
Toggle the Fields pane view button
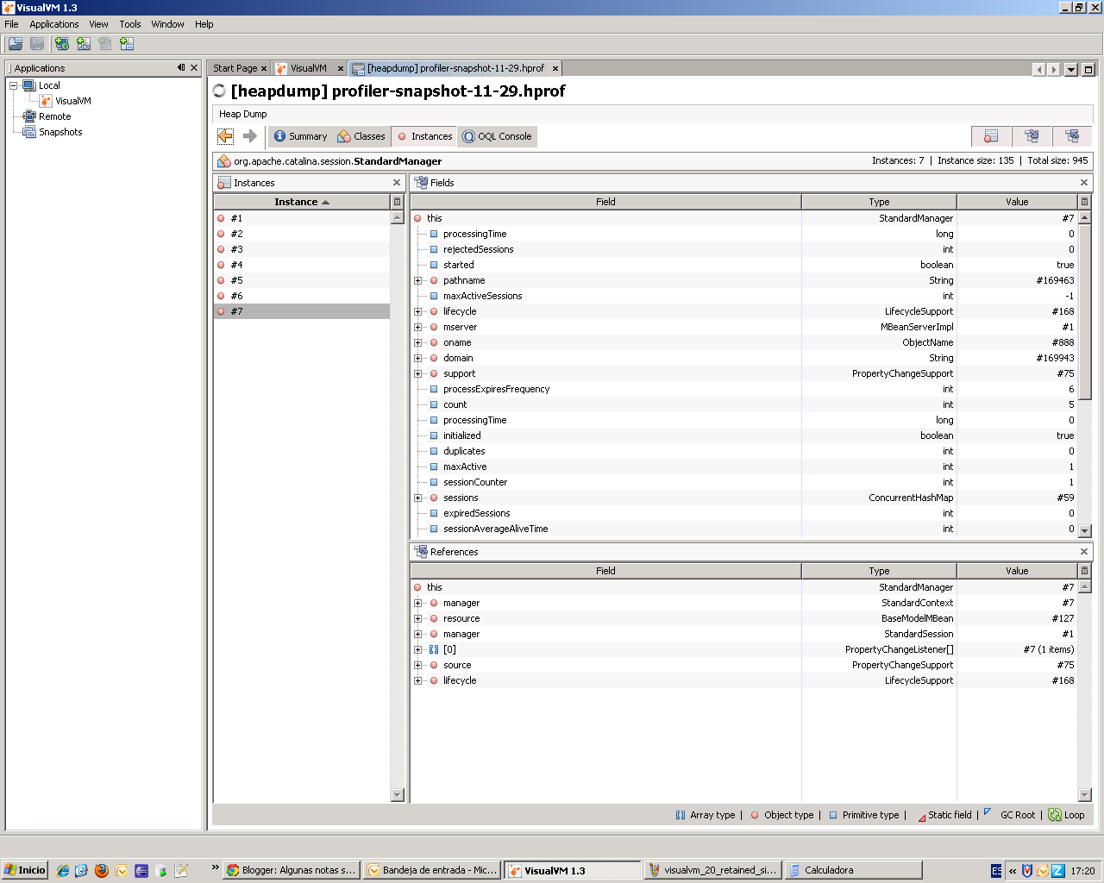tap(1032, 136)
